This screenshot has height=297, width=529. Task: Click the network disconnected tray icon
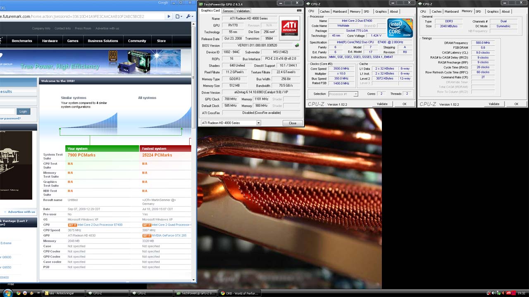pyautogui.click(x=489, y=293)
